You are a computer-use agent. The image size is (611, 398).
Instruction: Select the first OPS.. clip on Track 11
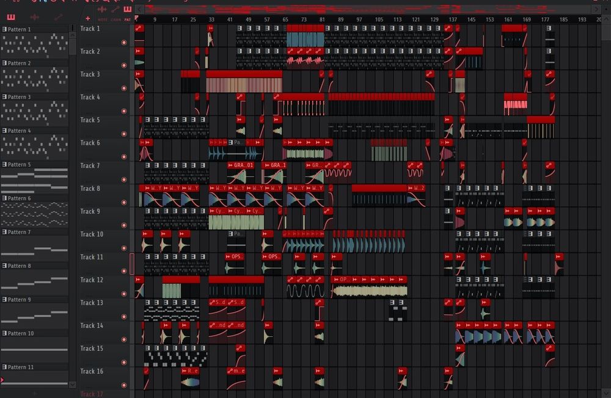pos(235,264)
